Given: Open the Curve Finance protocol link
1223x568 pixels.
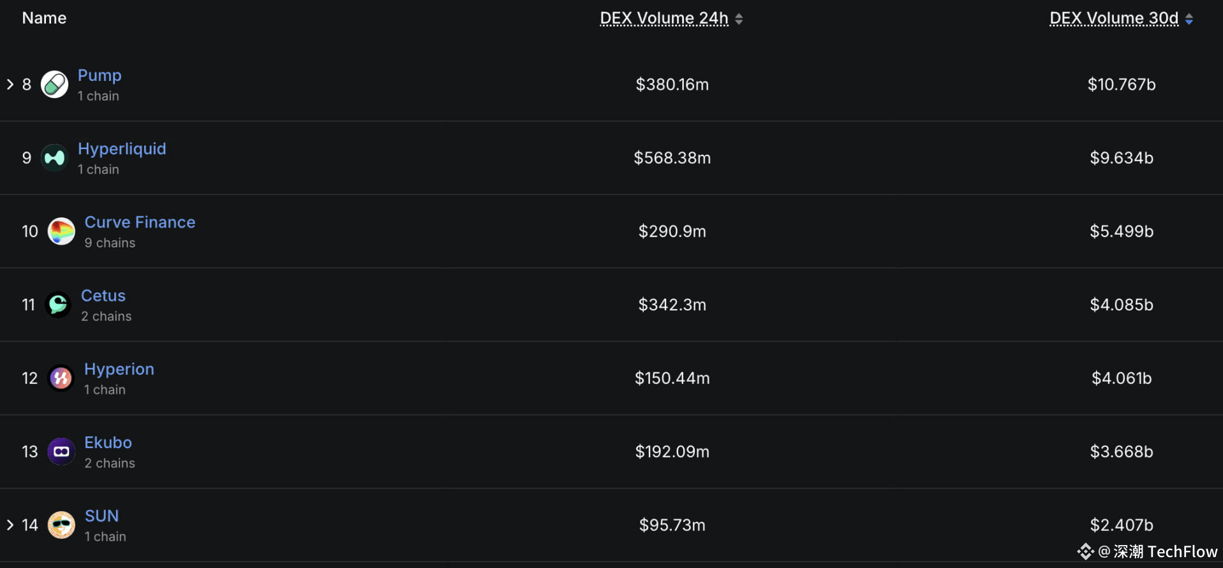Looking at the screenshot, I should (140, 222).
